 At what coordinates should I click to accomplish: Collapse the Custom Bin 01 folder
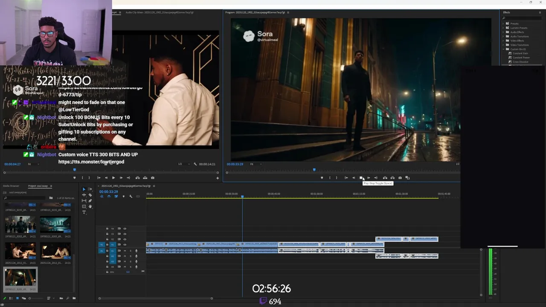click(503, 49)
